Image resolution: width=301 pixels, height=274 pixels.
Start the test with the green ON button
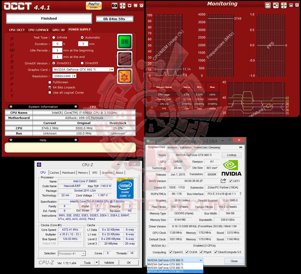pos(125,42)
